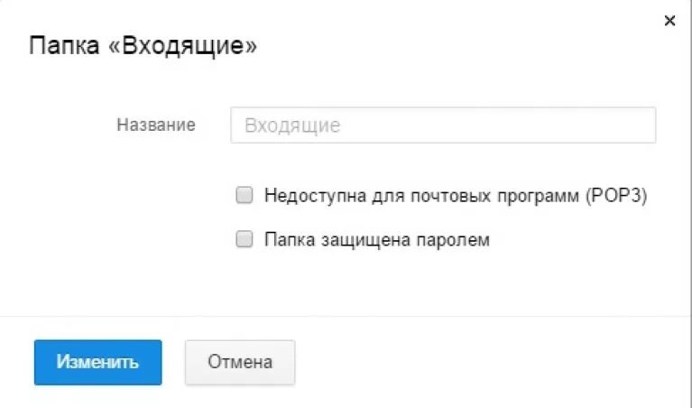Save folder changes via Изменить

pyautogui.click(x=97, y=362)
